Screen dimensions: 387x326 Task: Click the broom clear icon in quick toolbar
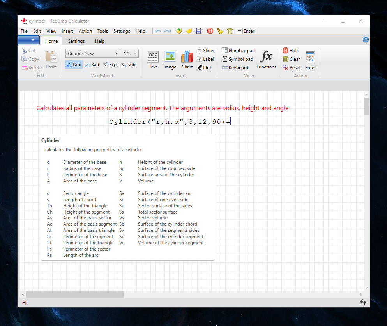(220, 31)
